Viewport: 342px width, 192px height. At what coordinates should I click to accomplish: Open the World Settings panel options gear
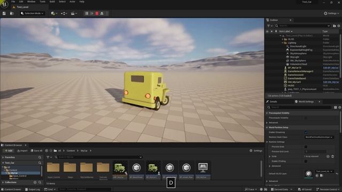tap(340, 107)
